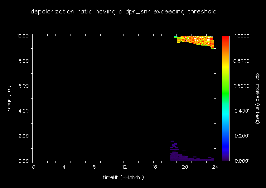Click the 8.00 range tick label
The width and height of the screenshot is (266, 188).
click(23, 61)
